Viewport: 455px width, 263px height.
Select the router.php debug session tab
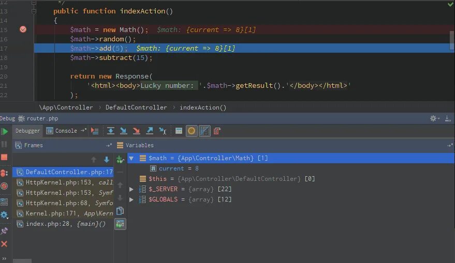(x=38, y=118)
